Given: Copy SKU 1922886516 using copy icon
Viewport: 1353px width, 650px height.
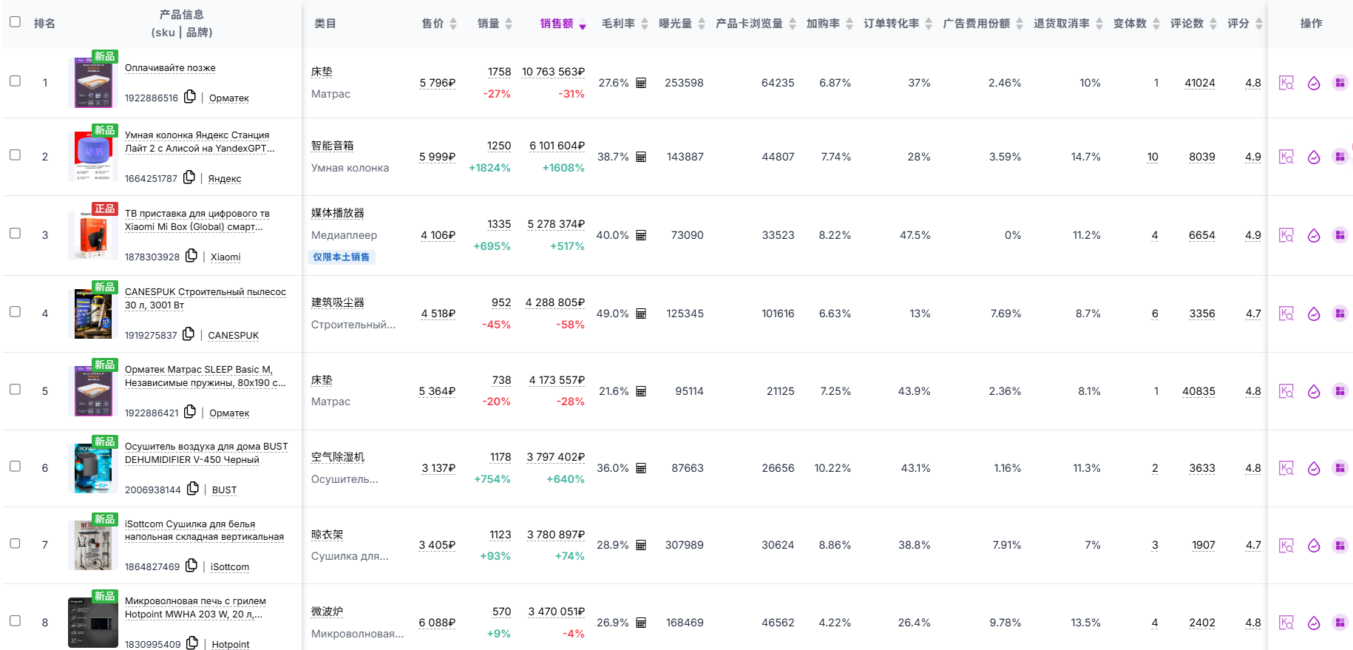Looking at the screenshot, I should [190, 97].
